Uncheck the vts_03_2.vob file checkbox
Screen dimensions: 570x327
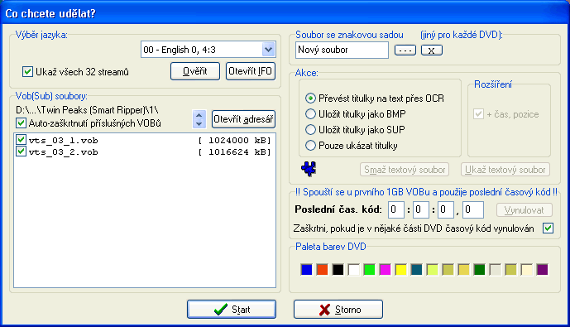tap(21, 151)
